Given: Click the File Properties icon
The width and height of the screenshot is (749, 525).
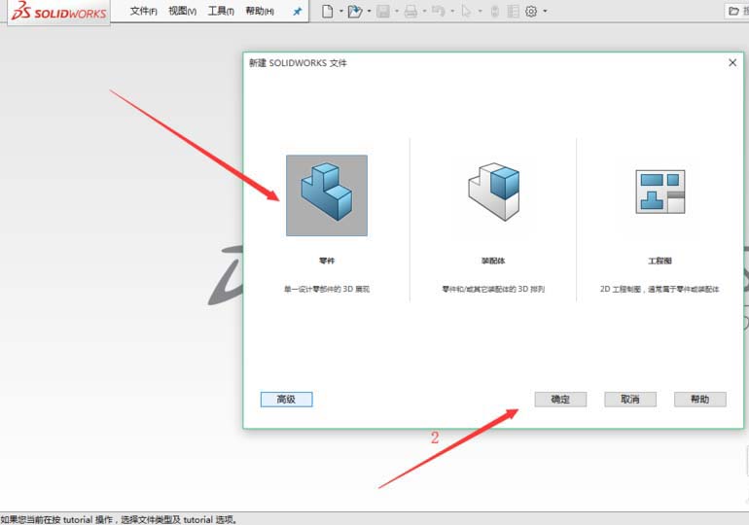Looking at the screenshot, I should (x=513, y=11).
